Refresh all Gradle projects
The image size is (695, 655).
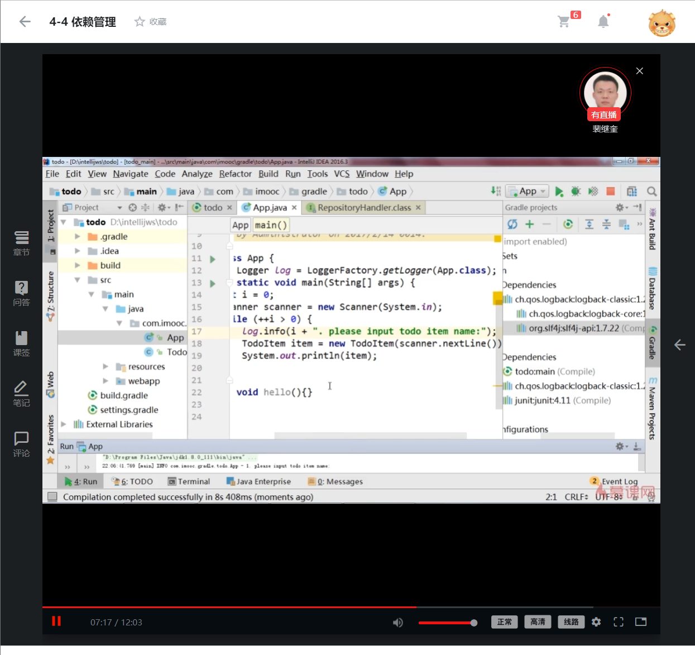(x=512, y=224)
